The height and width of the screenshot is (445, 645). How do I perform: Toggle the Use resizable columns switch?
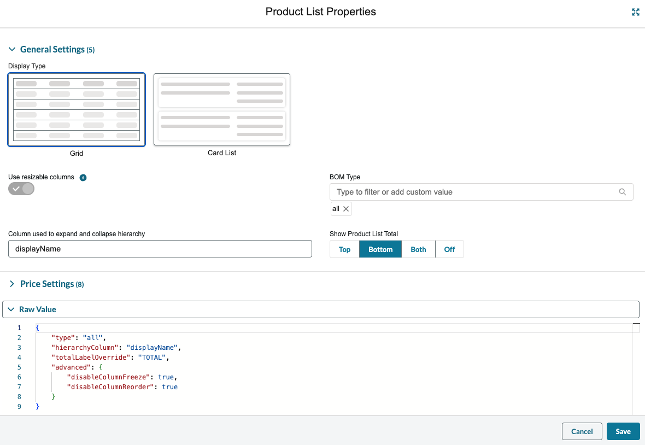(21, 189)
